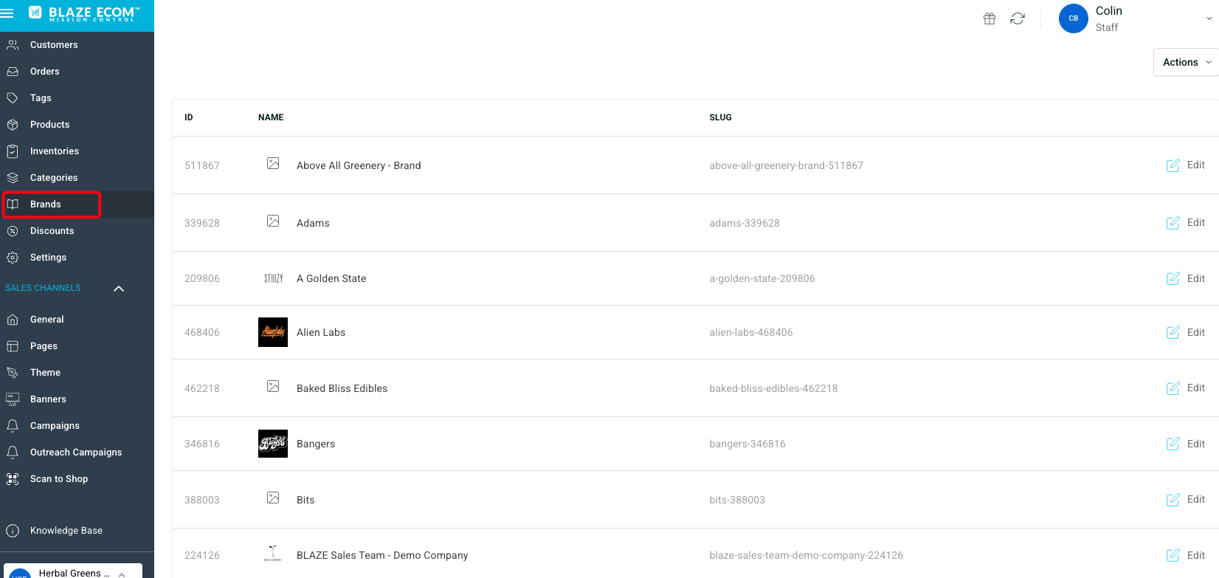This screenshot has width=1219, height=578.
Task: Click the Discounts icon in sidebar
Action: (x=13, y=231)
